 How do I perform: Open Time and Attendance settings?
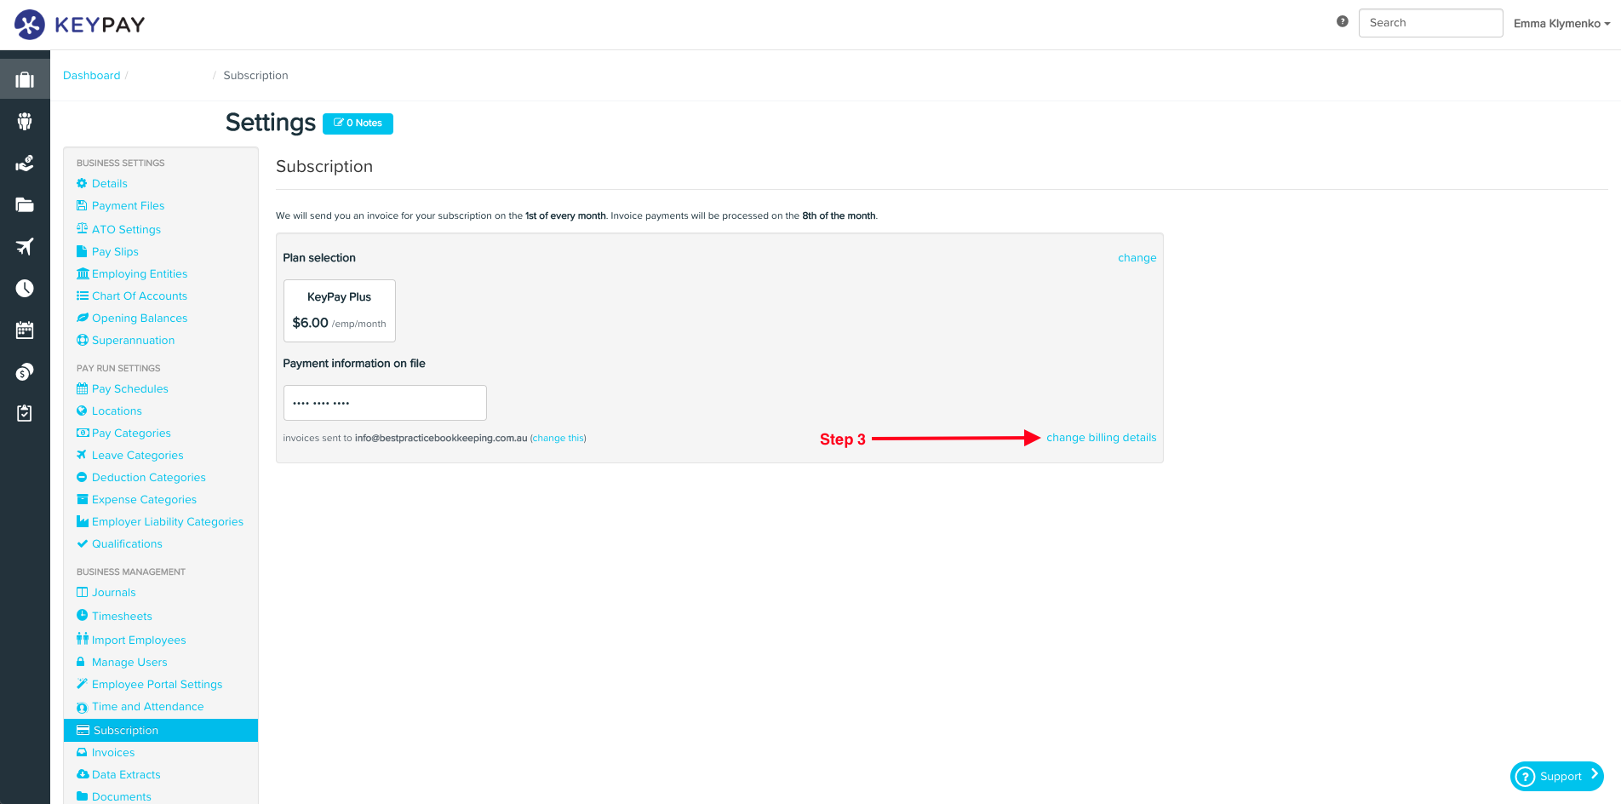148,706
